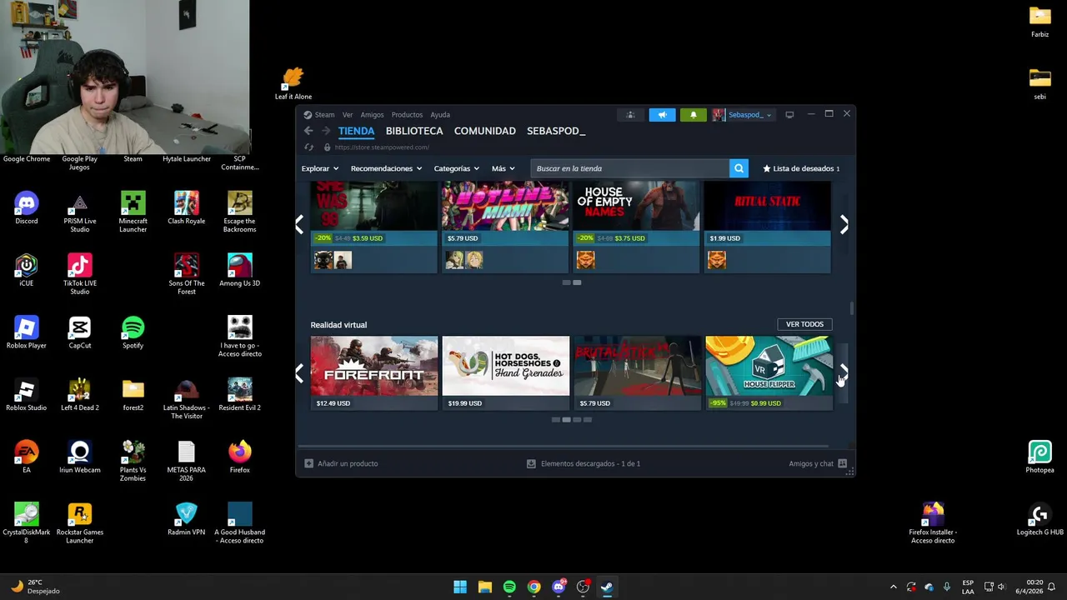Screen dimensions: 1067x600
Task: Click the store search magnifier button
Action: (739, 168)
